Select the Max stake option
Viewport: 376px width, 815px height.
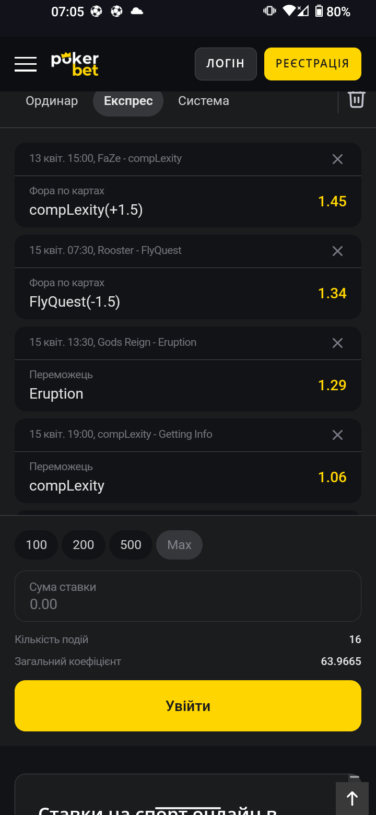point(179,545)
